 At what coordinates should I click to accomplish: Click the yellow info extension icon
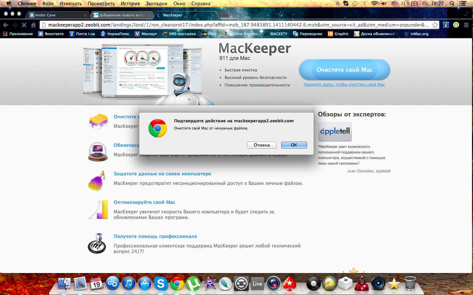[x=446, y=25]
